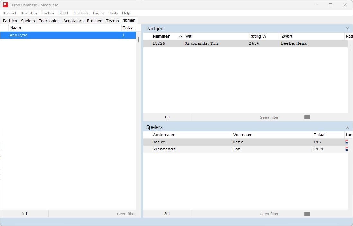This screenshot has height=226, width=353.
Task: Switch to the Teams tab
Action: click(112, 21)
